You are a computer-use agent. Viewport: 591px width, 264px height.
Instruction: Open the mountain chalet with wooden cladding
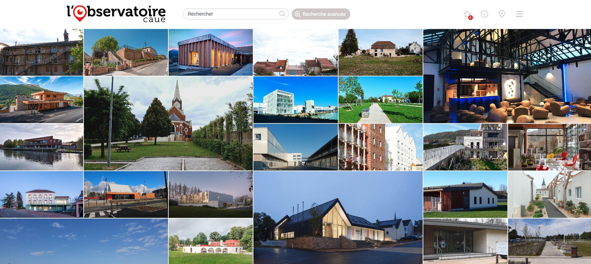[41, 100]
